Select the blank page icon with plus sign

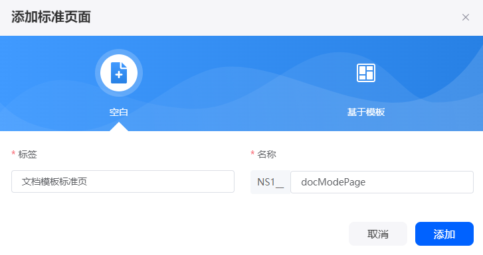coord(119,73)
